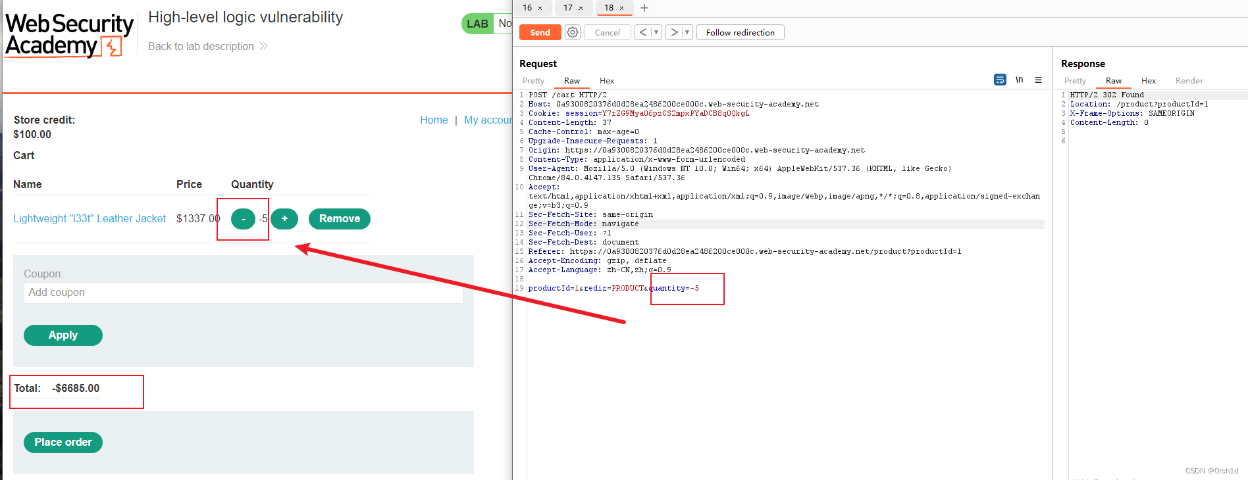Click the Cancel button
Image resolution: width=1248 pixels, height=480 pixels.
pyautogui.click(x=607, y=32)
